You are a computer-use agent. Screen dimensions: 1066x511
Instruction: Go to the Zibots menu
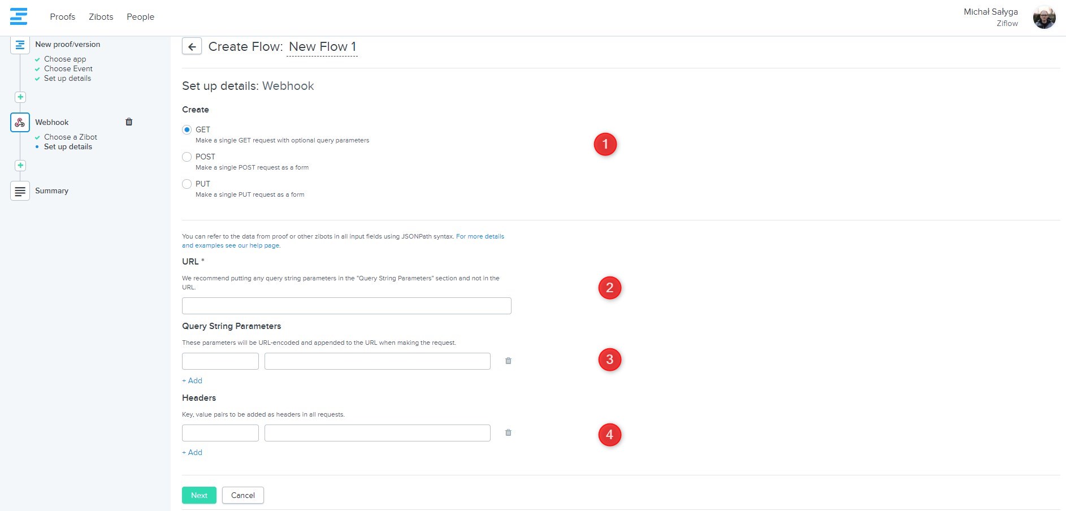(x=101, y=17)
